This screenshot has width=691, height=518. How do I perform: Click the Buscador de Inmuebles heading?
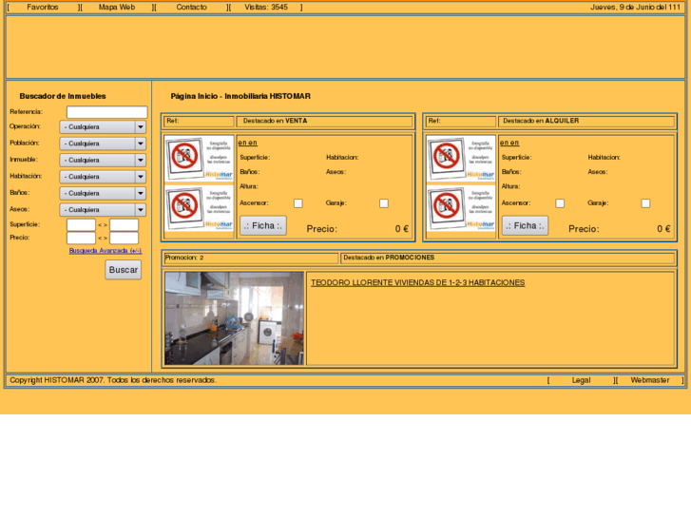63,96
